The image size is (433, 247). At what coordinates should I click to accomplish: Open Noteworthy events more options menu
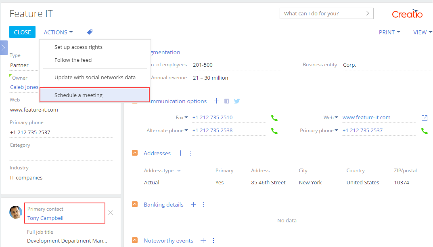213,241
